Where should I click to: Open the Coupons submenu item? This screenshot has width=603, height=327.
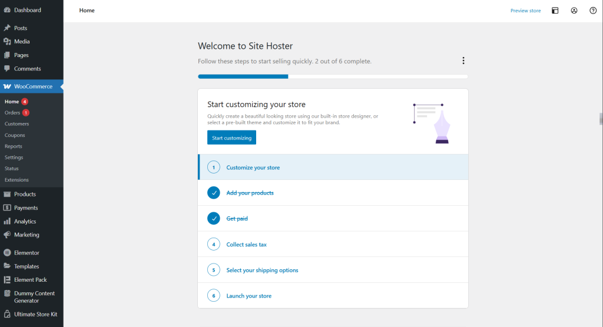(x=15, y=135)
